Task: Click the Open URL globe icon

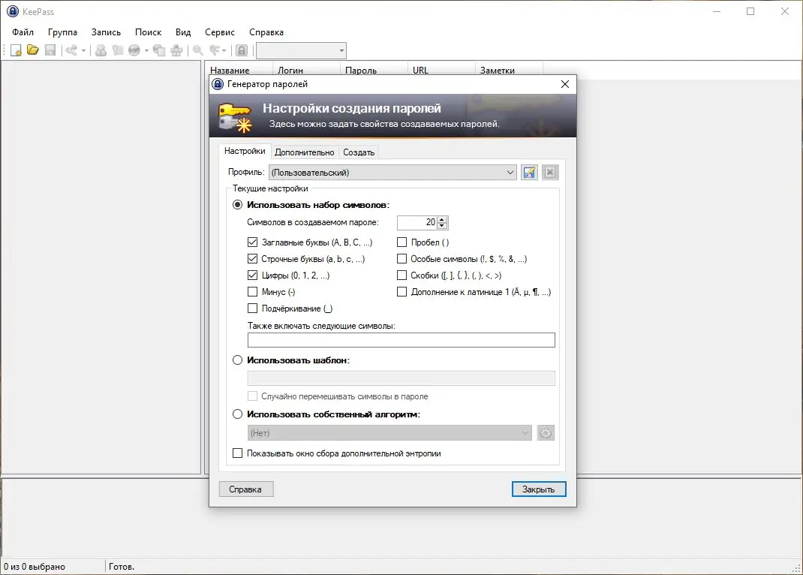Action: [x=134, y=50]
